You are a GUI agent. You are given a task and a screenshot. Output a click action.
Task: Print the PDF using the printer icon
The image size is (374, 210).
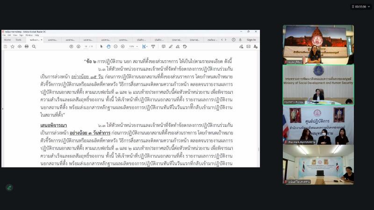coord(27,47)
